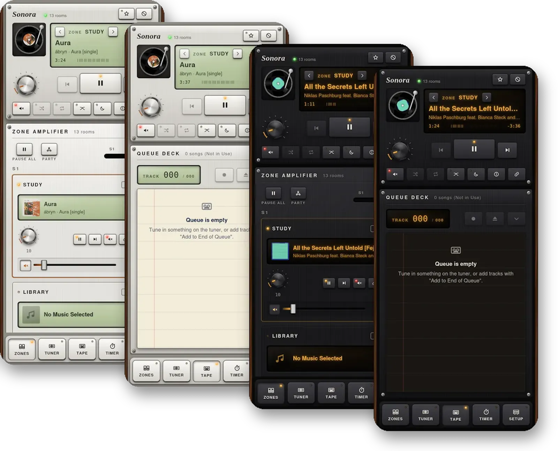Click Party button in leftmost light window
Image resolution: width=558 pixels, height=451 pixels.
coord(49,149)
